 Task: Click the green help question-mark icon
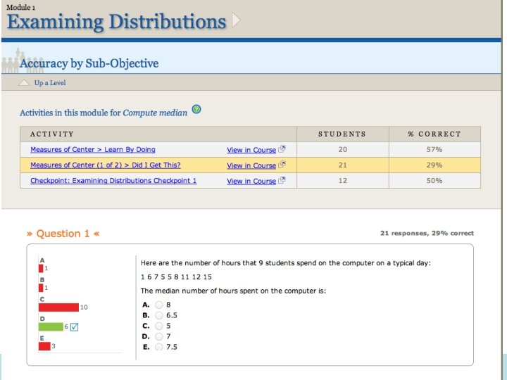pos(196,110)
